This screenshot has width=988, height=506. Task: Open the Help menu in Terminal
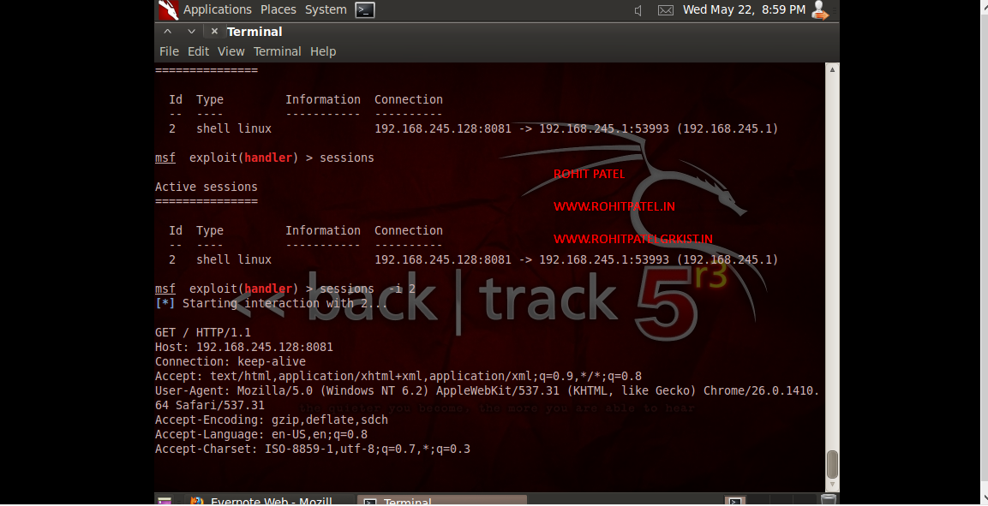(322, 51)
